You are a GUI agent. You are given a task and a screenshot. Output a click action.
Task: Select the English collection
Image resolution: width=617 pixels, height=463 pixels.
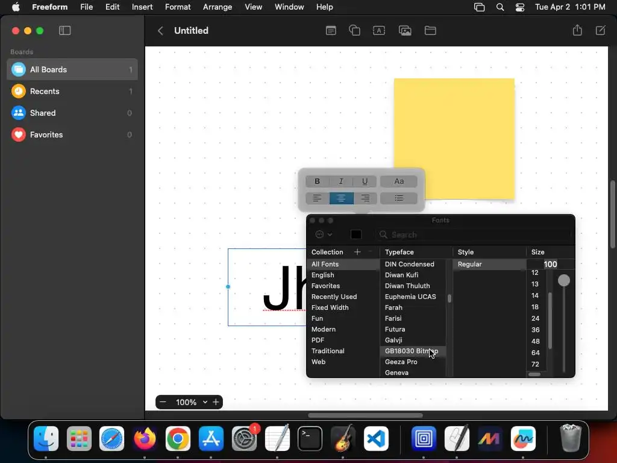coord(343,275)
